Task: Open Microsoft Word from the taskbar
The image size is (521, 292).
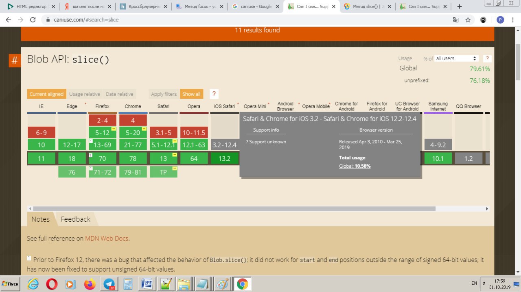Action: tap(147, 283)
